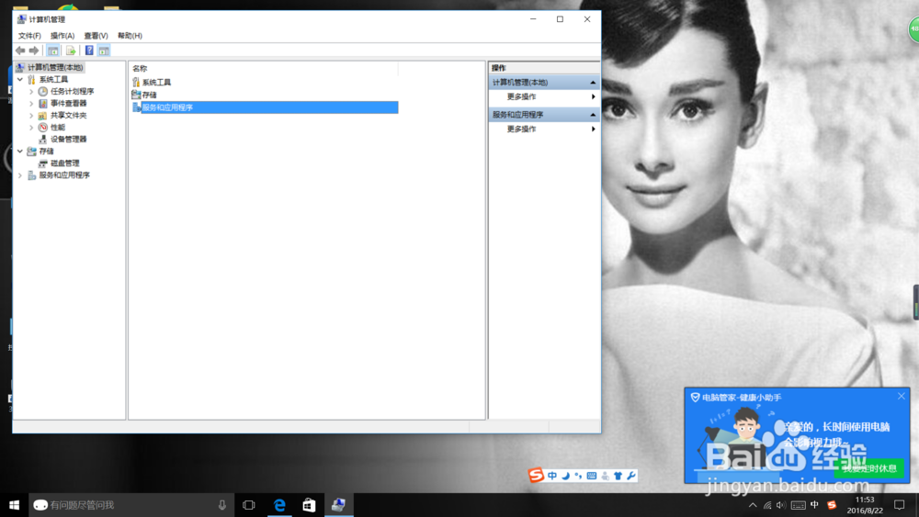The width and height of the screenshot is (919, 517).
Task: Select 系统工具 in the center list
Action: pos(156,83)
